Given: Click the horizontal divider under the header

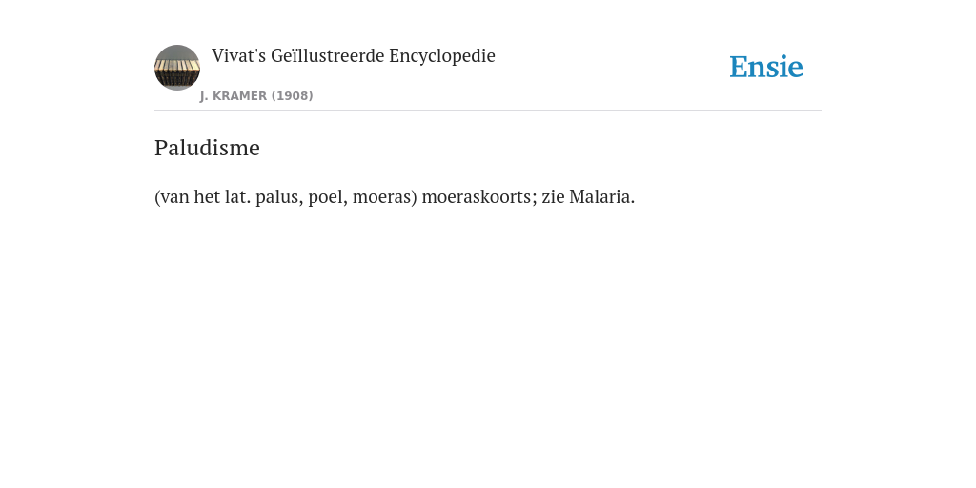Looking at the screenshot, I should coord(488,111).
